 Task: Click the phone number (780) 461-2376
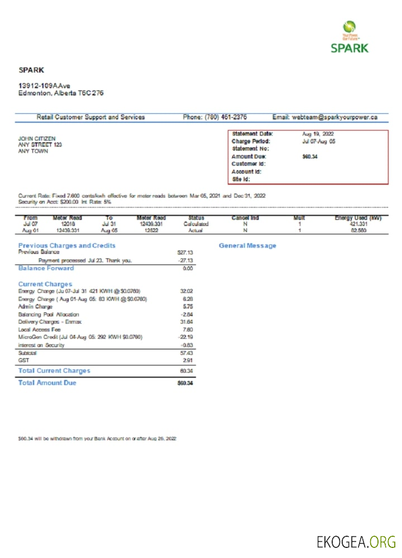[x=225, y=117]
